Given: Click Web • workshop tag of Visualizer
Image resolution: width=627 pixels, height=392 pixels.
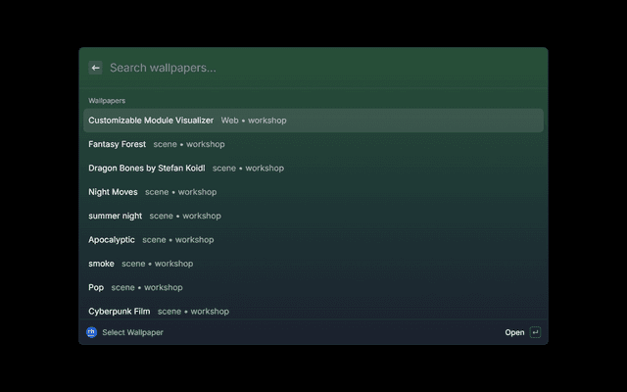Looking at the screenshot, I should click(254, 121).
